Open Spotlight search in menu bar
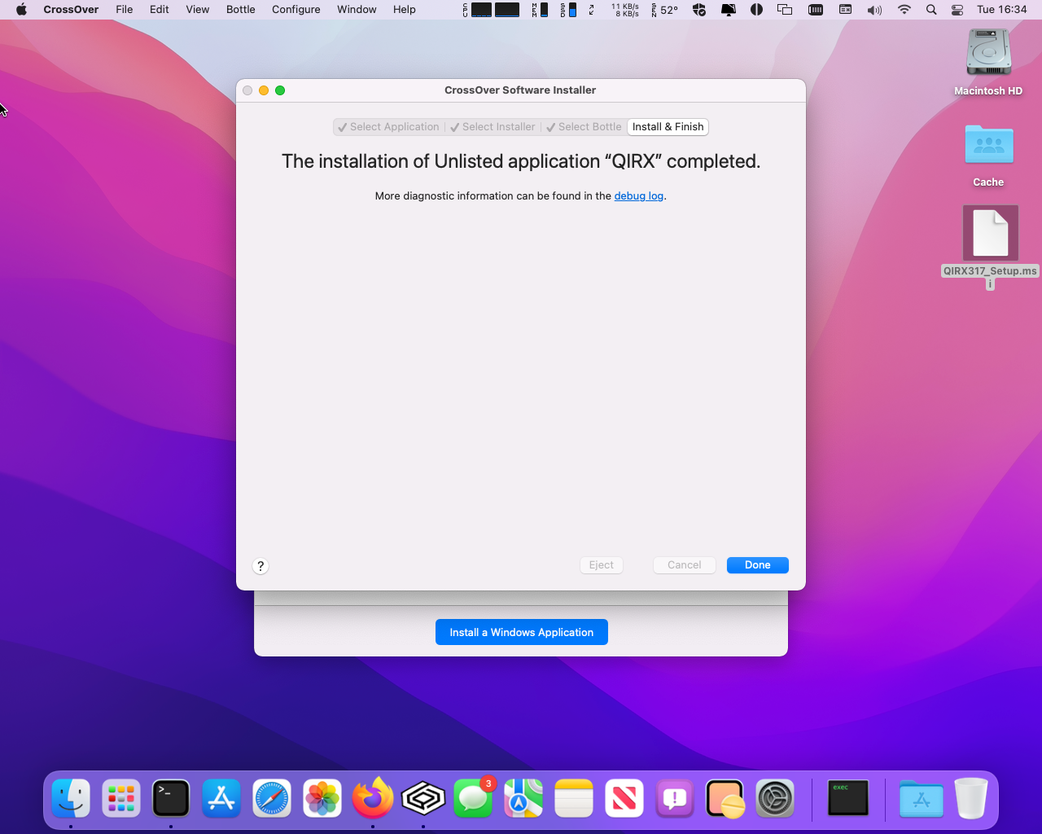Viewport: 1042px width, 834px height. [931, 10]
